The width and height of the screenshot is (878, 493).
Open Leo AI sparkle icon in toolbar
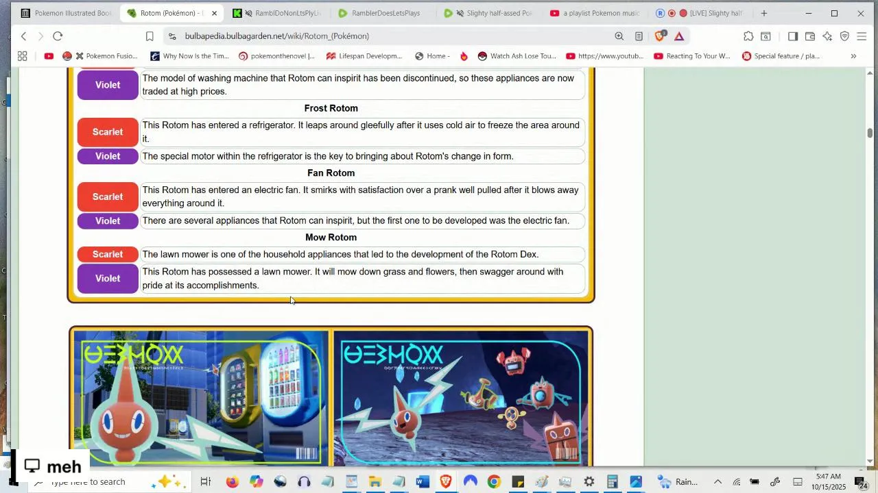tap(827, 36)
